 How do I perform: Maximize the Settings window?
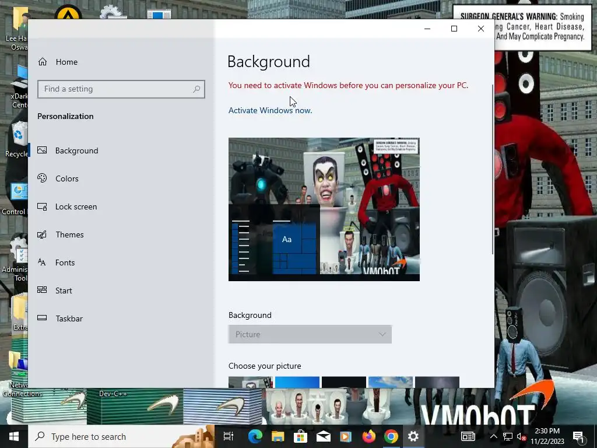tap(454, 29)
